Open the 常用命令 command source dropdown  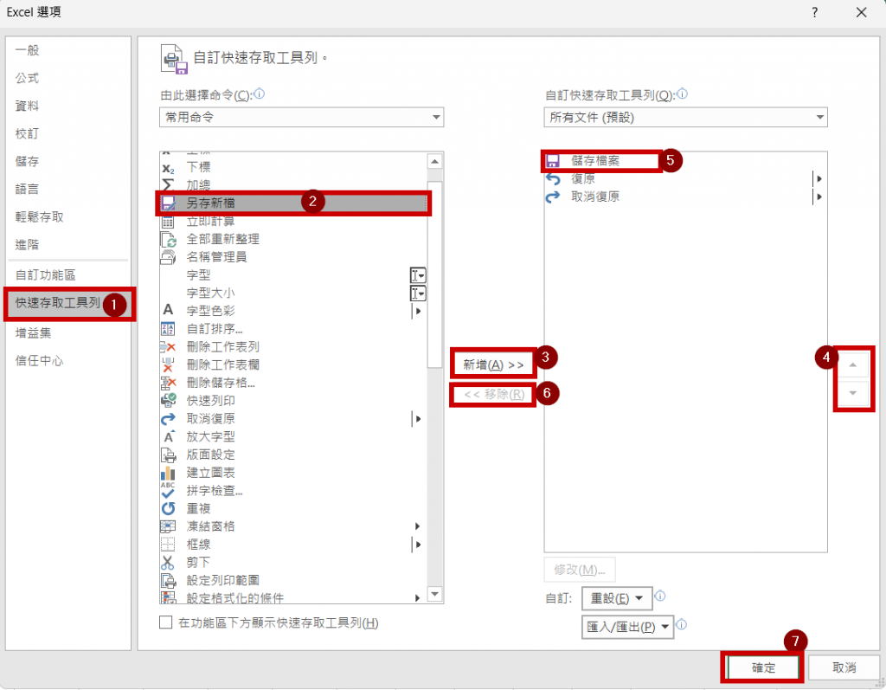pyautogui.click(x=301, y=117)
